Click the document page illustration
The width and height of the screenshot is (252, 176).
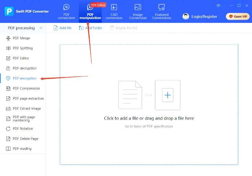130,95
